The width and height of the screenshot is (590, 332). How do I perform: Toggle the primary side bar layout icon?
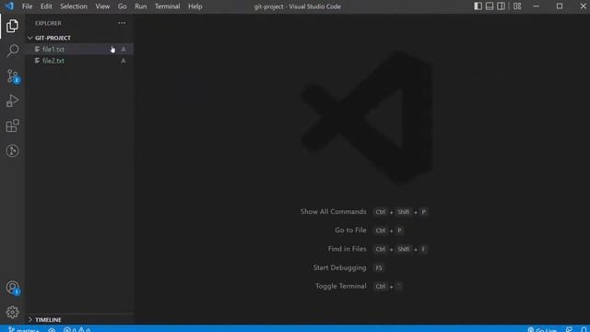(478, 6)
